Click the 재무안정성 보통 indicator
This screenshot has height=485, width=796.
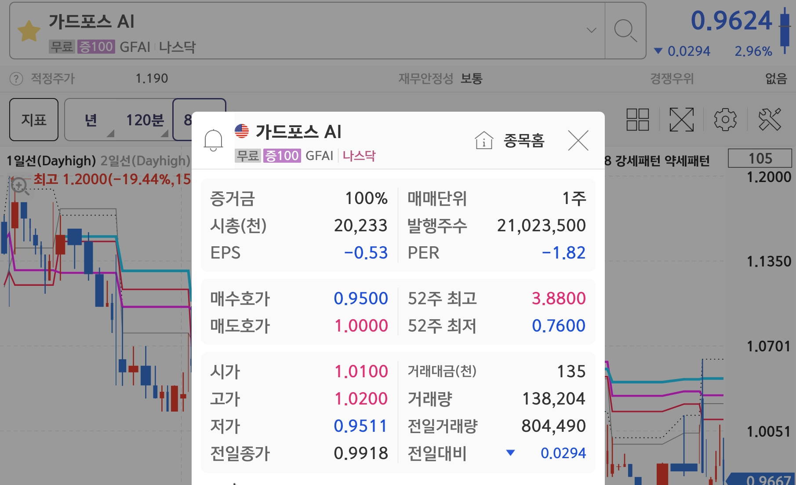click(x=471, y=79)
